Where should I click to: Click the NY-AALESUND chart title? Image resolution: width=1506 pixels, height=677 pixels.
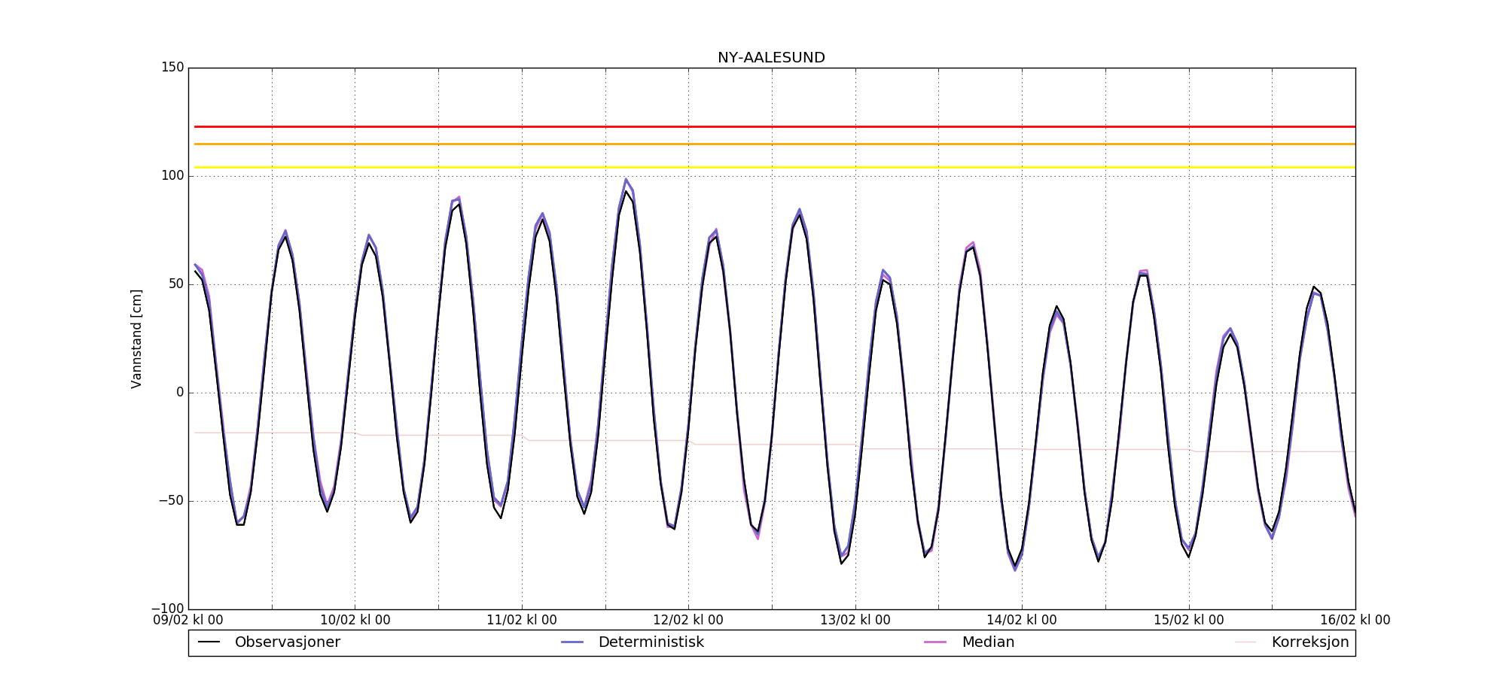point(771,58)
